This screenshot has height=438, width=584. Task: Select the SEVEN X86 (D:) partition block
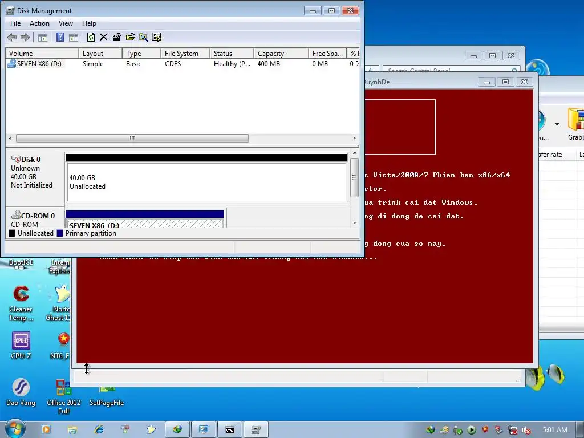click(144, 220)
